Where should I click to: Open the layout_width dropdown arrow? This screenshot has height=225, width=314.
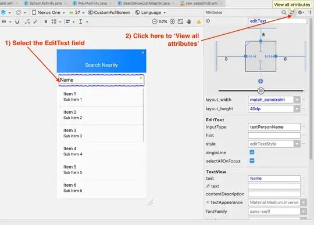point(297,100)
